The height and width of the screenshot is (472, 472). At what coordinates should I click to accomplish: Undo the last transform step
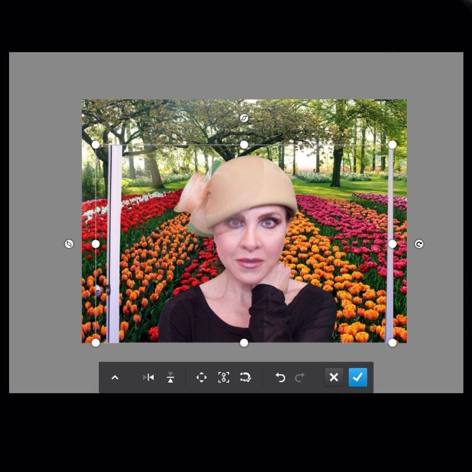280,378
